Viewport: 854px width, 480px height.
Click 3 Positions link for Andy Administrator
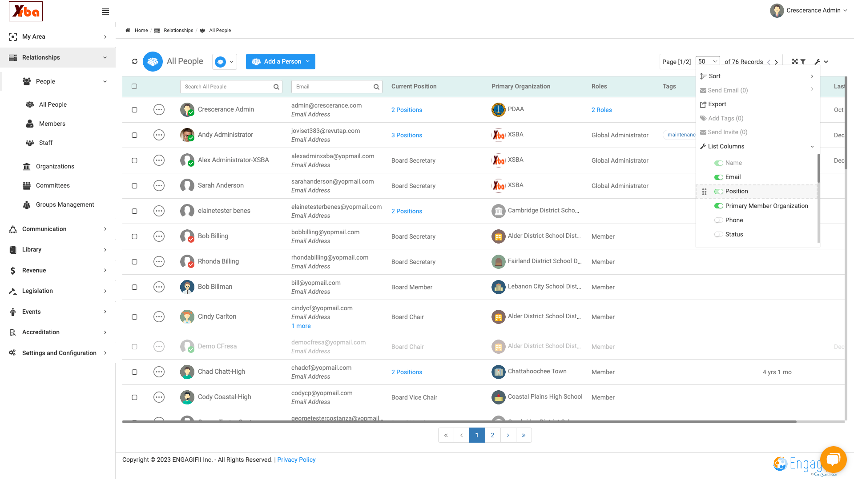(x=407, y=135)
